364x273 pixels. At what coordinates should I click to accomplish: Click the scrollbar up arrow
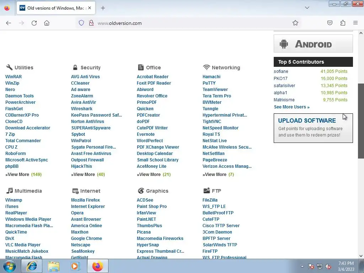coord(361,33)
